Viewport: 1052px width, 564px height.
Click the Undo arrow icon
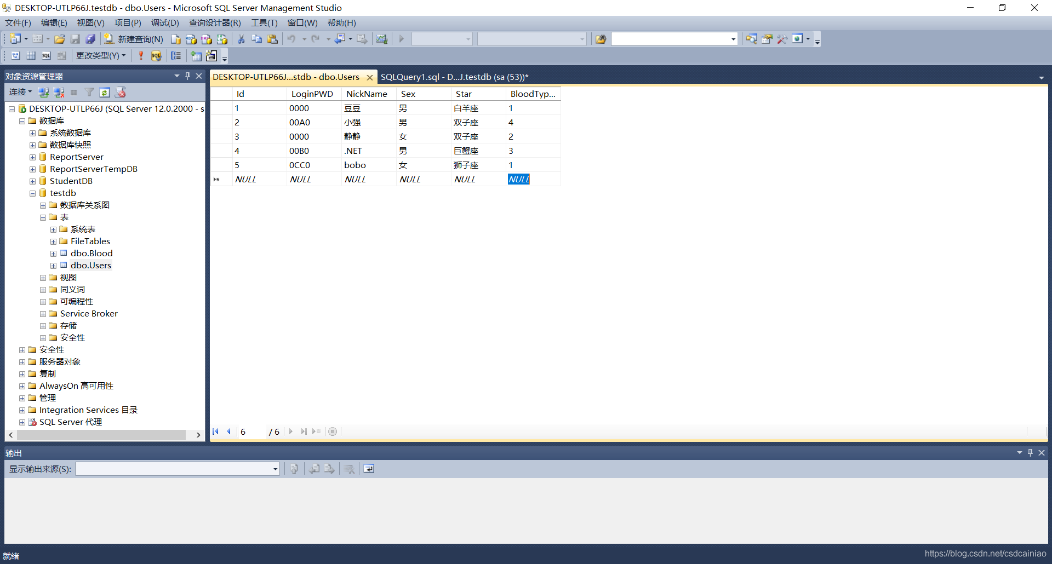[291, 39]
